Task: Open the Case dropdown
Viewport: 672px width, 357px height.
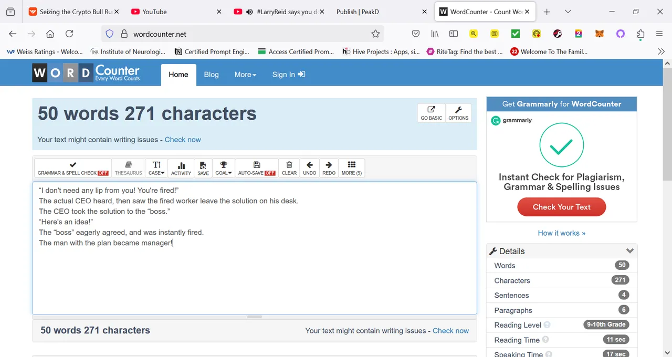Action: point(156,168)
